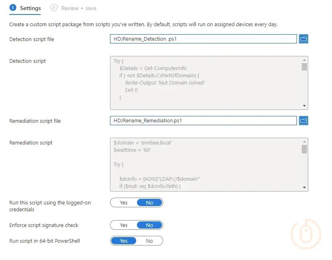This screenshot has width=332, height=260.
Task: Click the remediation script scrollbar thumb
Action: pos(304,149)
